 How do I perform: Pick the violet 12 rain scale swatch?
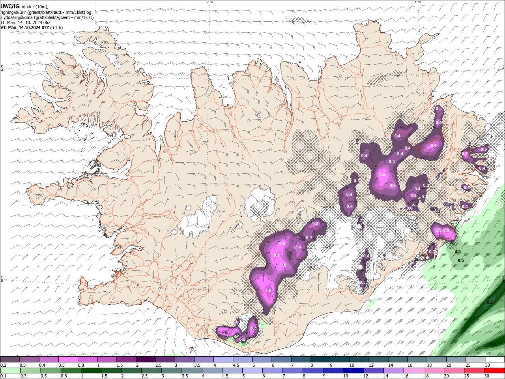pos(373,370)
